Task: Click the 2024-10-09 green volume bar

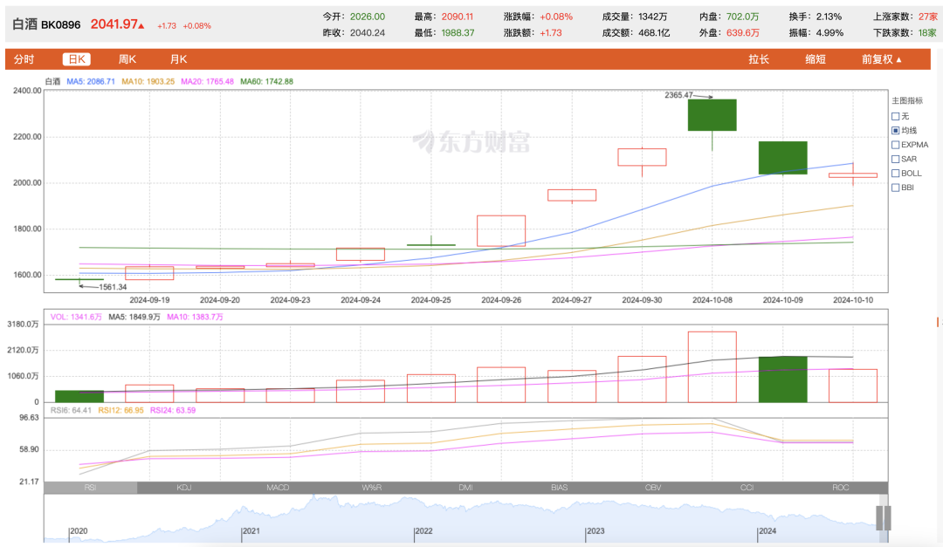Action: click(x=782, y=379)
